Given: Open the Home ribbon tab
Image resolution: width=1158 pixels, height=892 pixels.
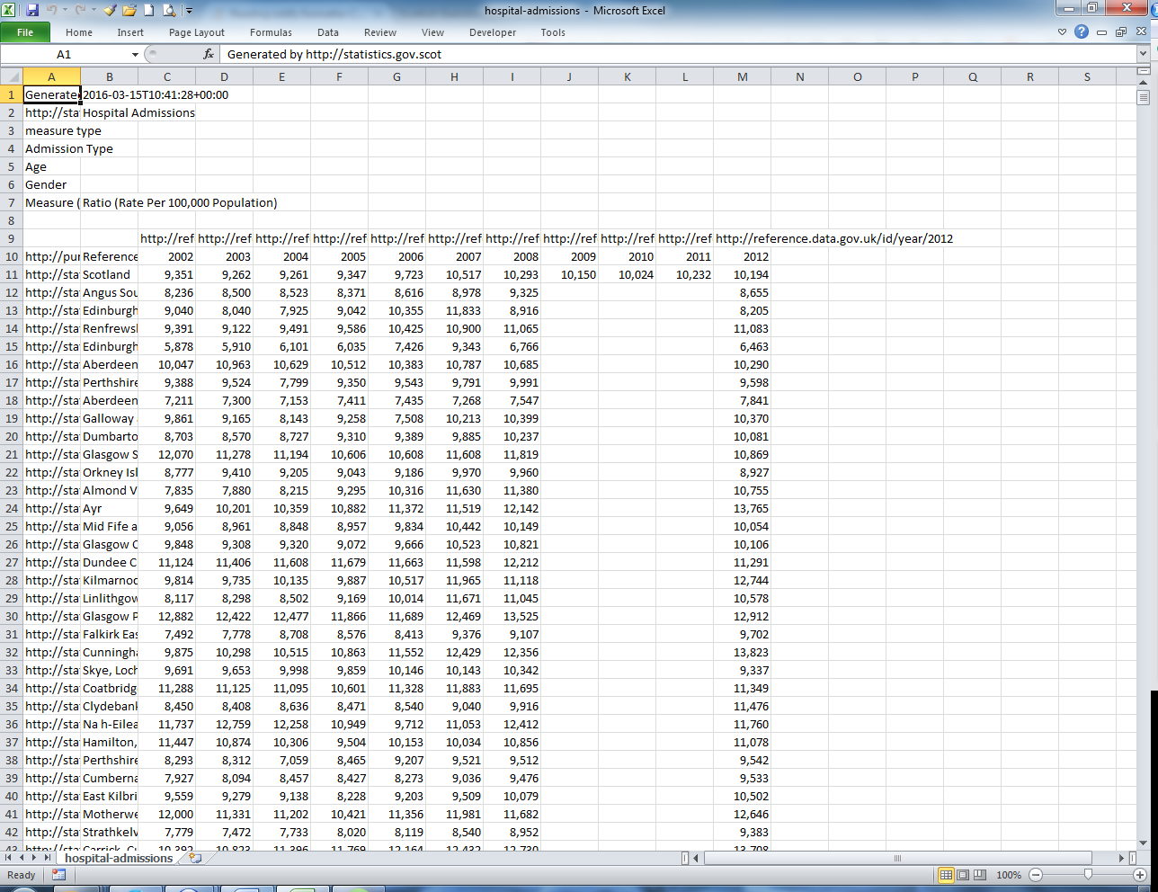Looking at the screenshot, I should click(79, 32).
